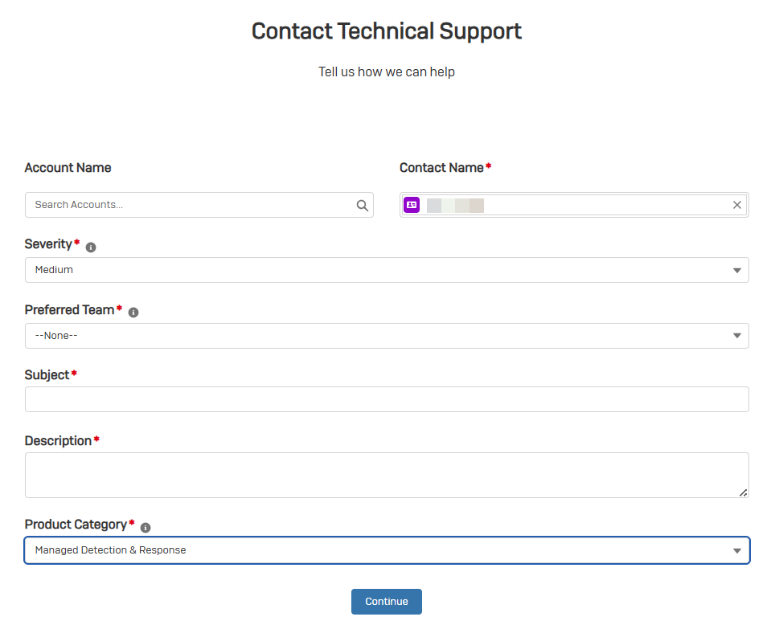Click the Description box resize handle
This screenshot has height=625, width=775.
(x=743, y=492)
